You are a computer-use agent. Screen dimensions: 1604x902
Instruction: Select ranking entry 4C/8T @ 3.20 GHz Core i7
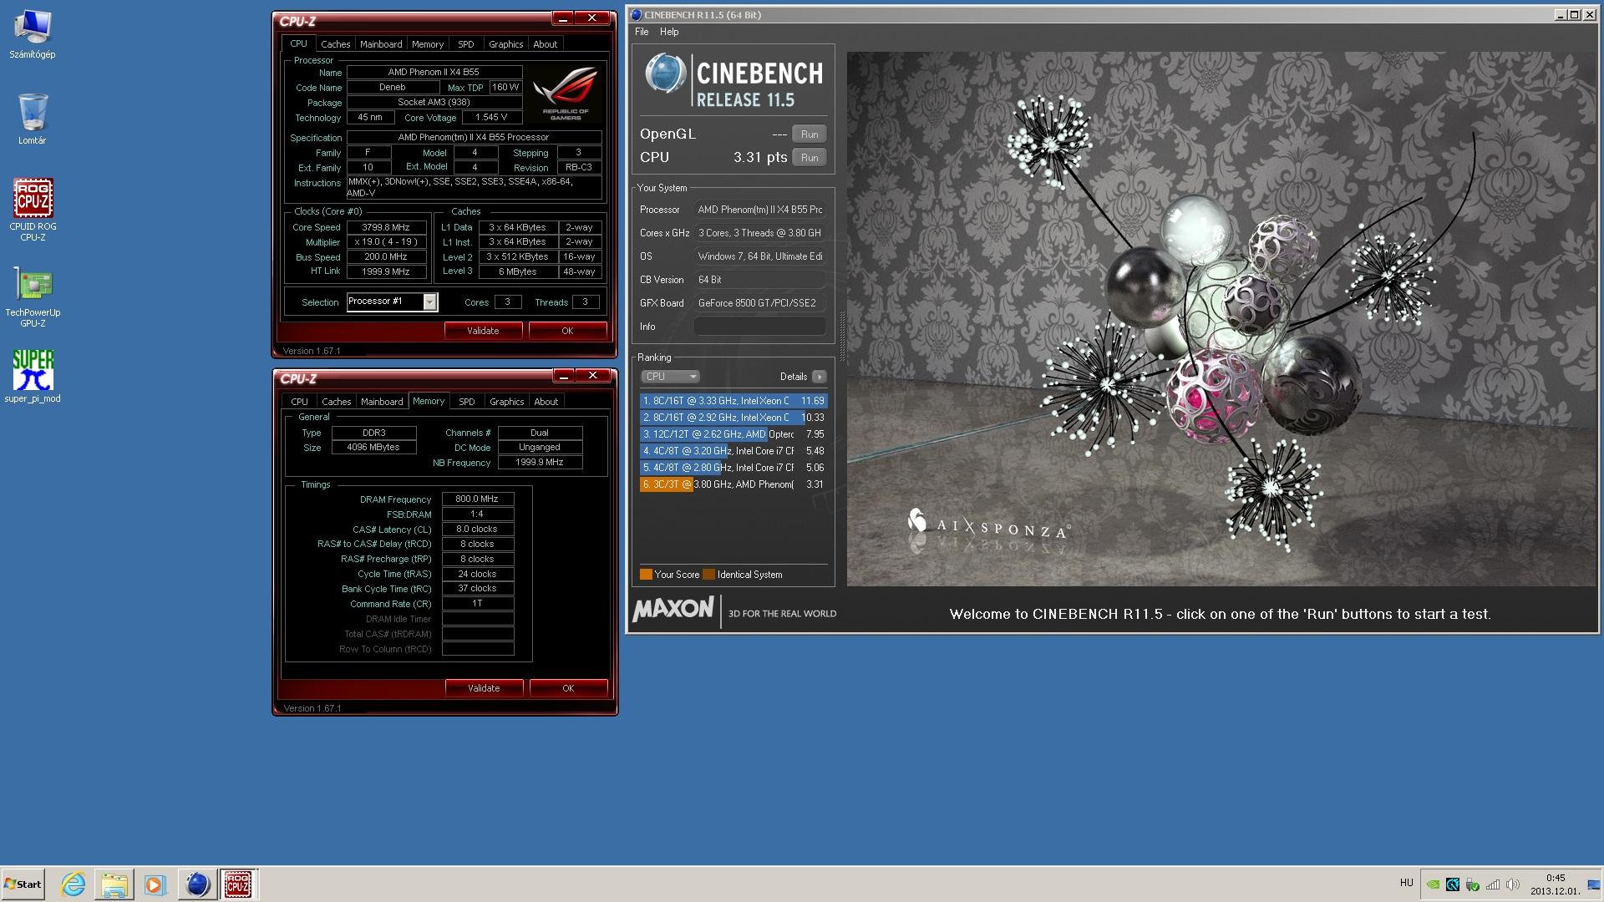tap(733, 451)
